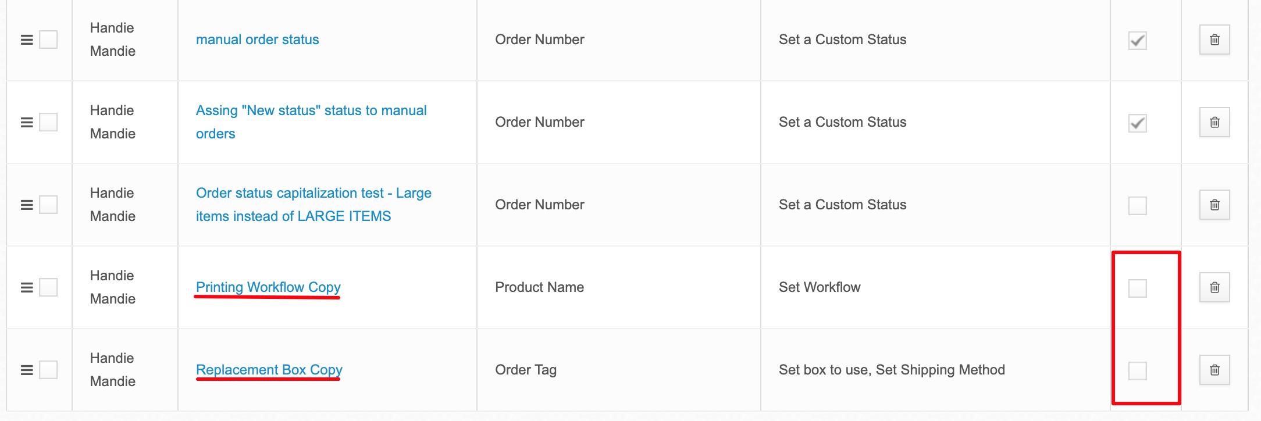Grab drag handle for manual order status row
This screenshot has width=1261, height=421.
coord(27,40)
